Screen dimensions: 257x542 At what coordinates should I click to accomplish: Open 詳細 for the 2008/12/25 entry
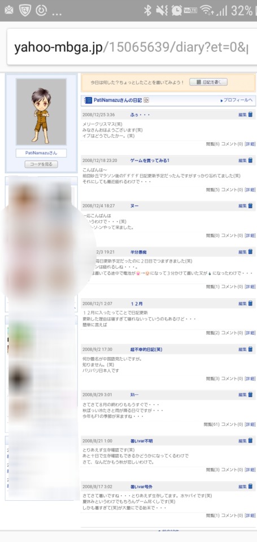coord(250,144)
